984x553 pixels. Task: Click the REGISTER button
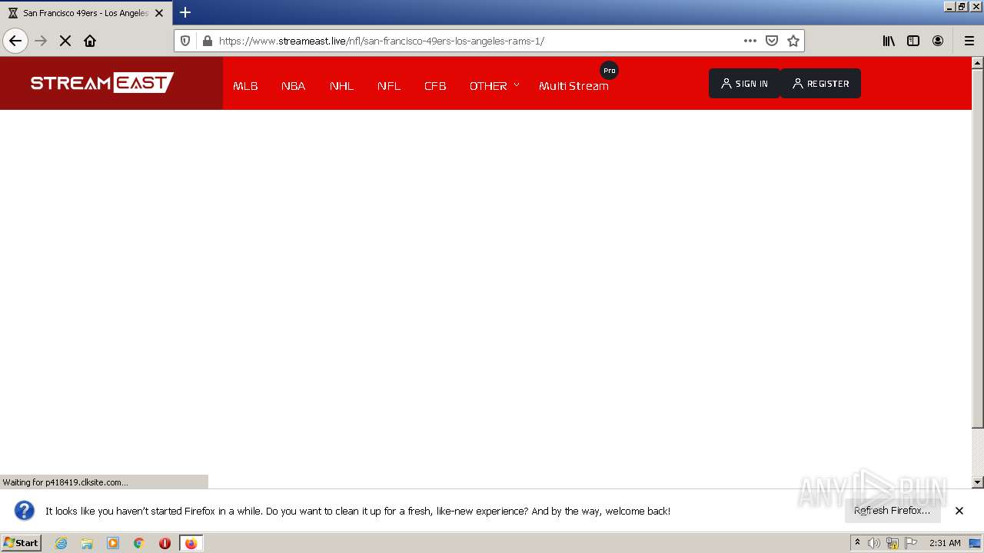coord(820,84)
